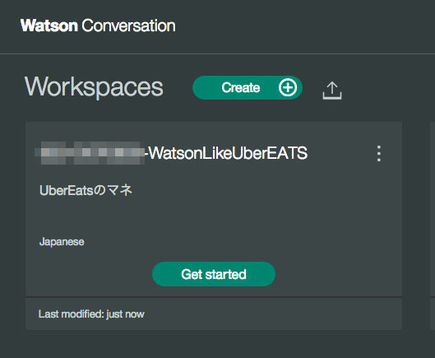Open the WatsonLikeUberEATS workspace title

point(171,153)
